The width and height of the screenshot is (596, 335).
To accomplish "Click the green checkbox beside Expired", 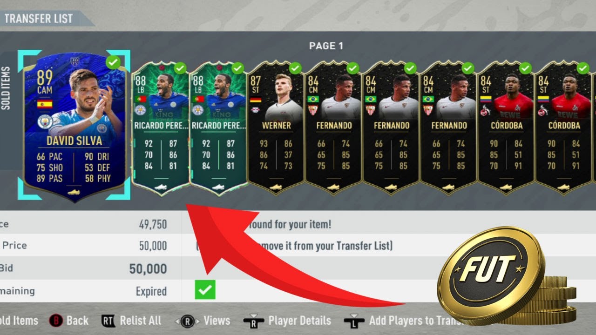I will [205, 290].
